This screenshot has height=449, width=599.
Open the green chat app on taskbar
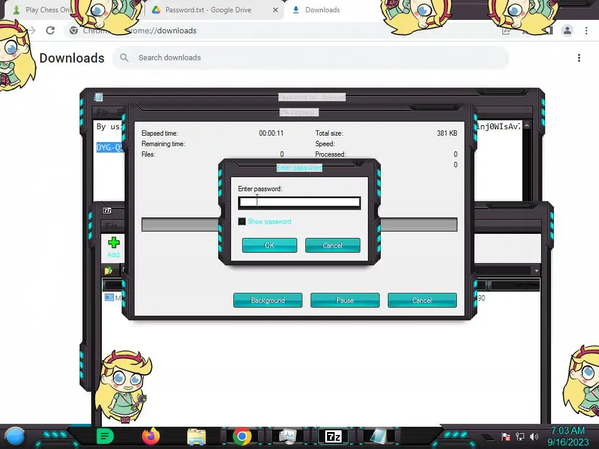tap(105, 436)
